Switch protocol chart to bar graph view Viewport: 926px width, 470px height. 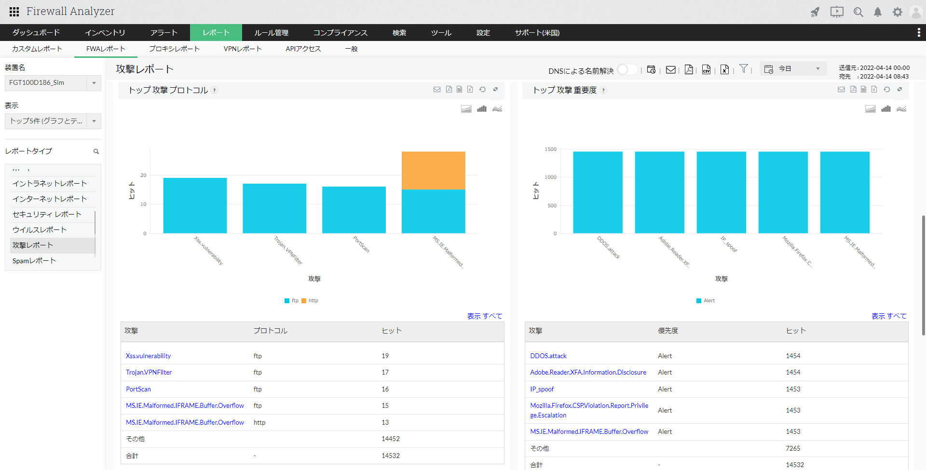pos(481,109)
